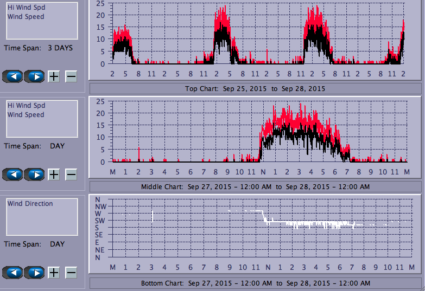The image size is (425, 291).
Task: Select Wind Direction in the bottom chart list
Action: (30, 204)
